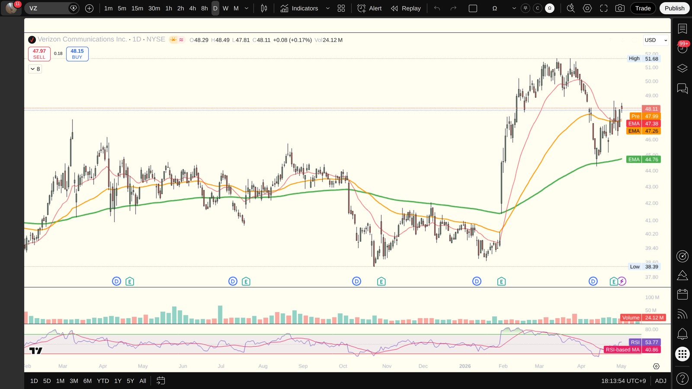
Task: Undo the last chart action
Action: point(437,8)
